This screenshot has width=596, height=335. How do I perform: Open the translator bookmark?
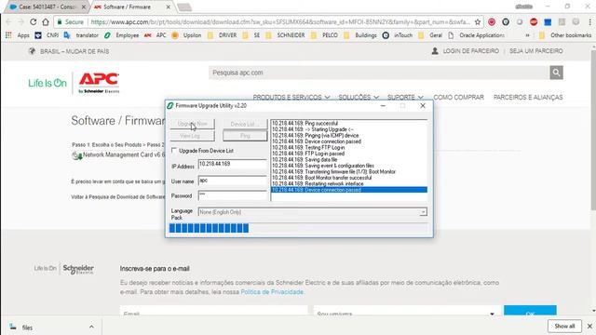pos(81,35)
